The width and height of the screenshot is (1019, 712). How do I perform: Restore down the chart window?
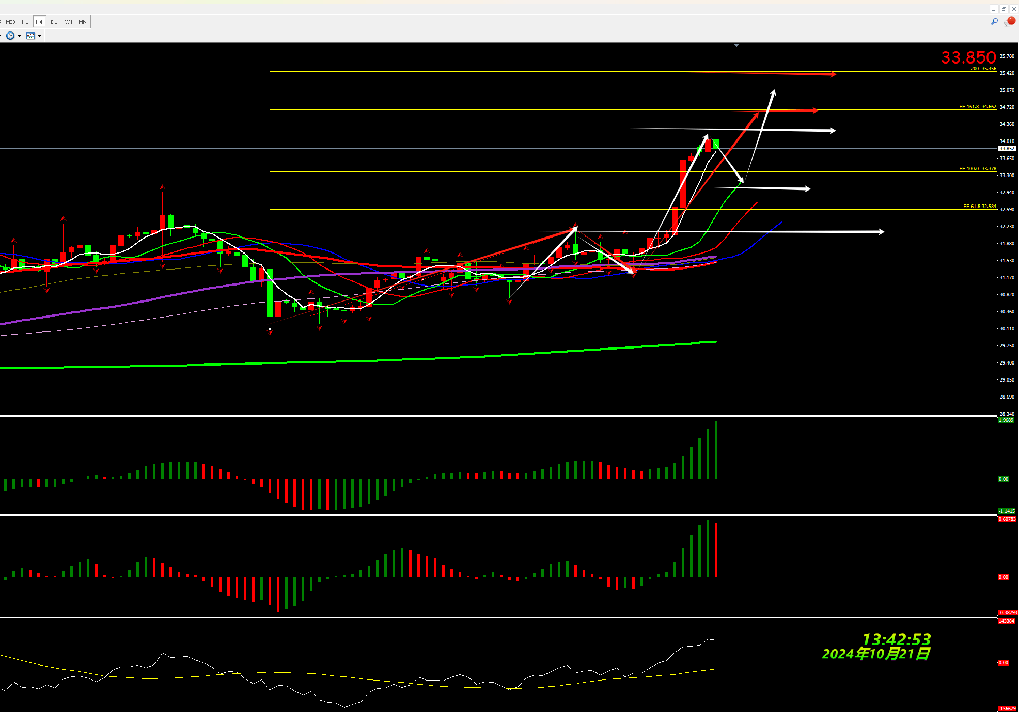tap(1004, 9)
